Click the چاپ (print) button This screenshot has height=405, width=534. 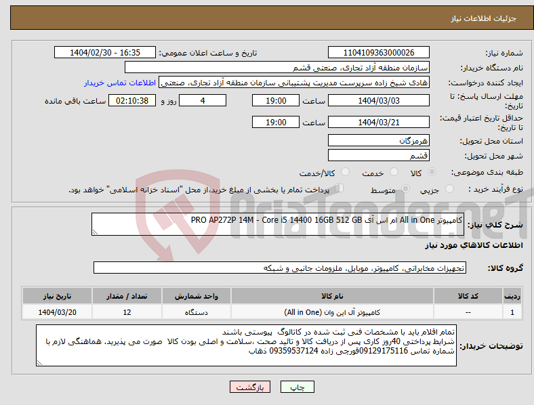pyautogui.click(x=297, y=387)
